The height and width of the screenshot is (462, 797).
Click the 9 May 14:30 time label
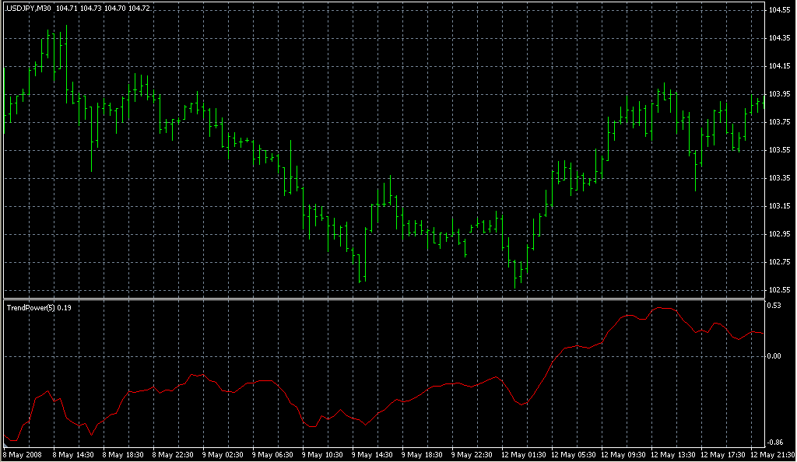click(x=372, y=455)
